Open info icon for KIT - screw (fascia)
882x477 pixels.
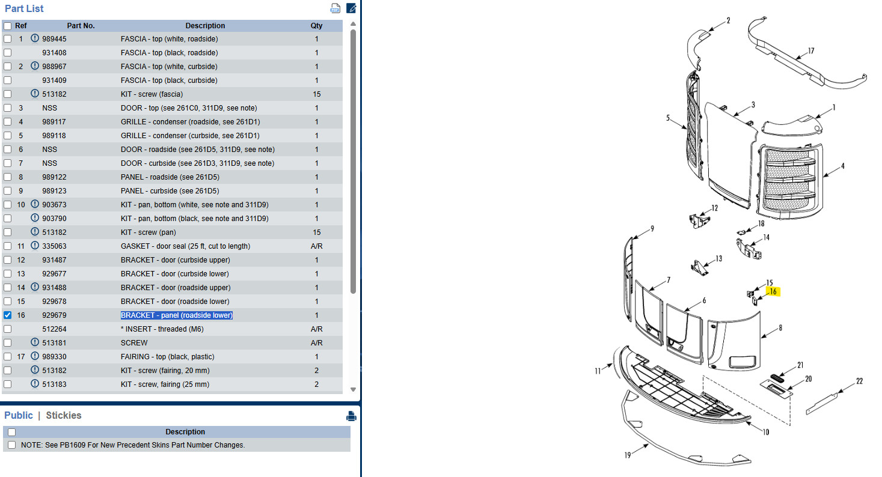(x=35, y=94)
